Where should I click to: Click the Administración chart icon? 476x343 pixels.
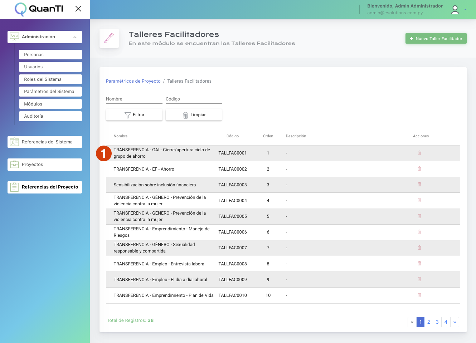click(14, 36)
